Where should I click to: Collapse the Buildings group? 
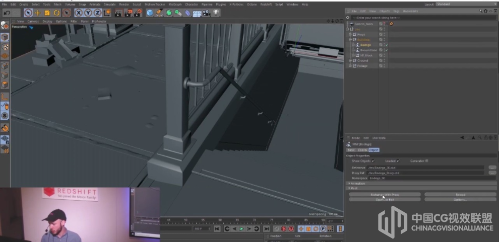350,40
